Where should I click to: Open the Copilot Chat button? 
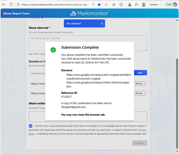tap(171, 5)
